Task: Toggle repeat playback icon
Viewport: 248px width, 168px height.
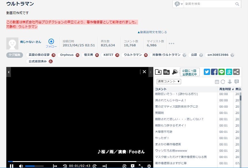Action: coord(124,166)
